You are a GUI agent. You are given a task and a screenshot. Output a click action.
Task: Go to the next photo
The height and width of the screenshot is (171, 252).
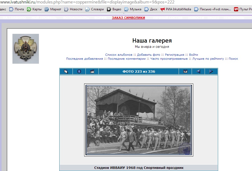(211, 71)
